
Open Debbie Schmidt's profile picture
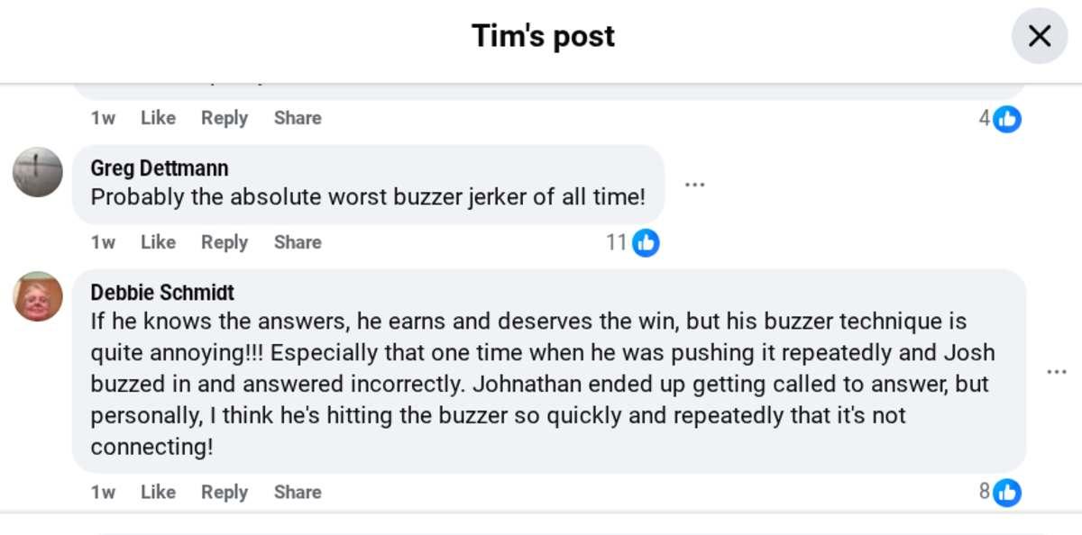[38, 296]
